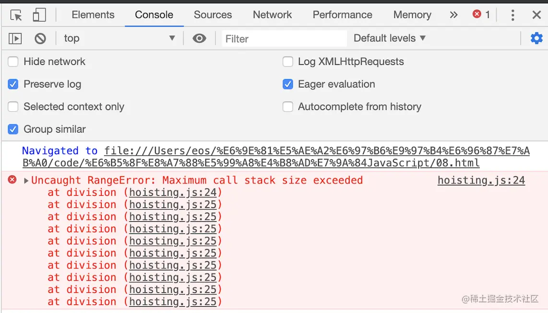Clear the console with the ban icon
Image resolution: width=548 pixels, height=313 pixels.
pos(40,38)
